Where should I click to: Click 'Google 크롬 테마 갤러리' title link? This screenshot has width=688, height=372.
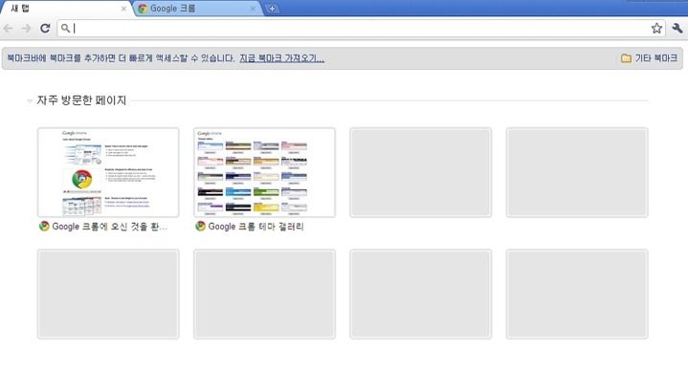coord(255,227)
